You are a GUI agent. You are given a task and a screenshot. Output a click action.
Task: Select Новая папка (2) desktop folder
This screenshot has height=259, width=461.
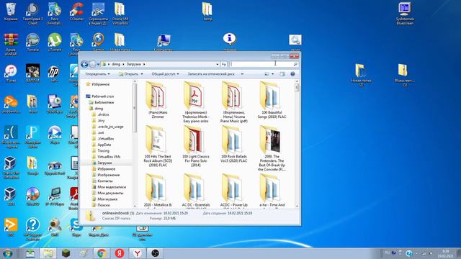pyautogui.click(x=361, y=75)
